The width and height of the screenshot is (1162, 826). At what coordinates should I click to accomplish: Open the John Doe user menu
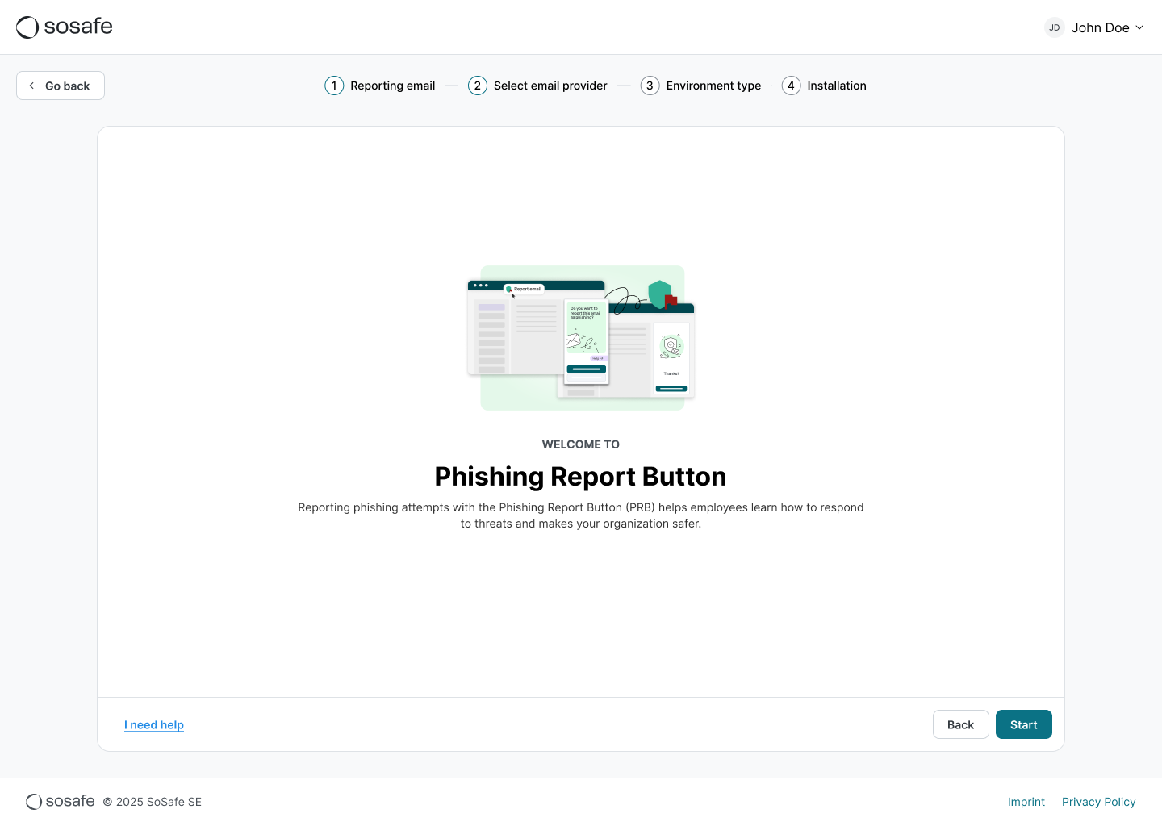[x=1100, y=27]
